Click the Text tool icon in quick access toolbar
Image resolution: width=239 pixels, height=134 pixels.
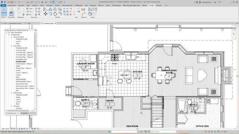42,2
